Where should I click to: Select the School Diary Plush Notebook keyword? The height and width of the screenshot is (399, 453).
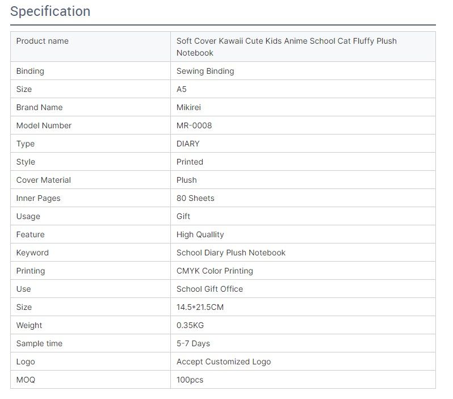[x=231, y=253]
